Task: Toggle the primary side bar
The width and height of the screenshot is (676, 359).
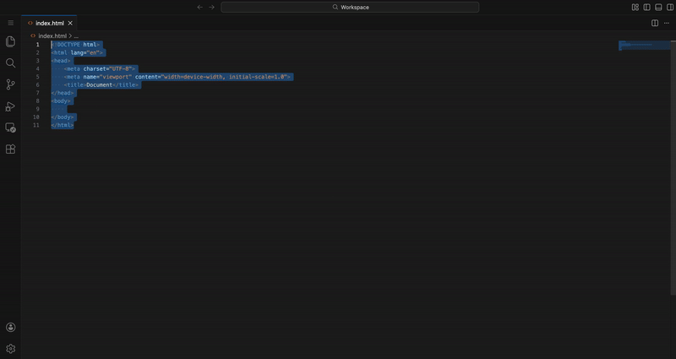Action: click(x=646, y=7)
